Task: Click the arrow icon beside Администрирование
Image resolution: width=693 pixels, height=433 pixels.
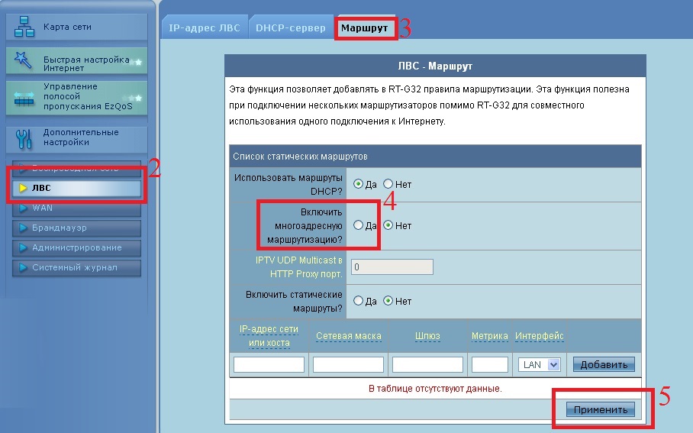Action: click(23, 247)
